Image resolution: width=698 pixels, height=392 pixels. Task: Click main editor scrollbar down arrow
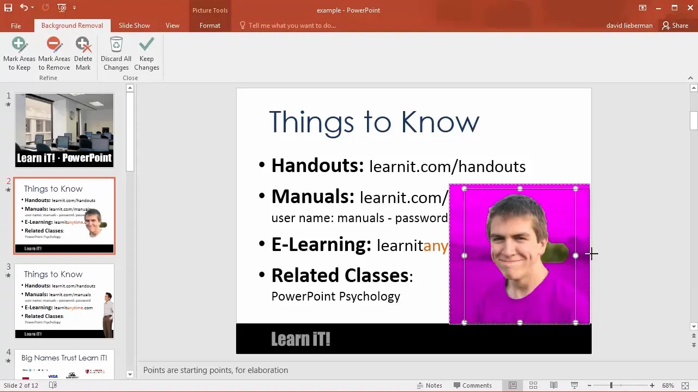coord(694,327)
